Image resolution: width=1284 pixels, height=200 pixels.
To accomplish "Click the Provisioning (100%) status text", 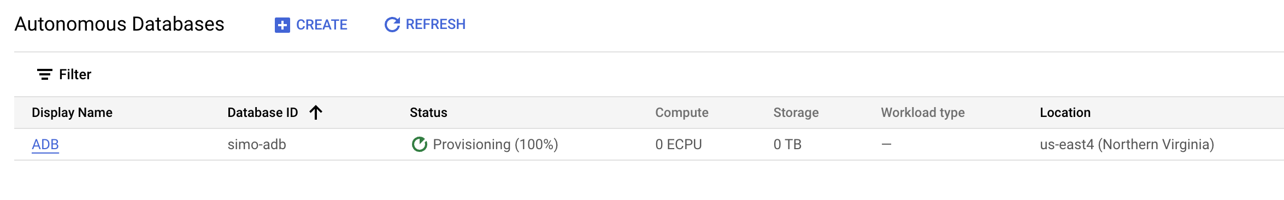I will pos(496,144).
